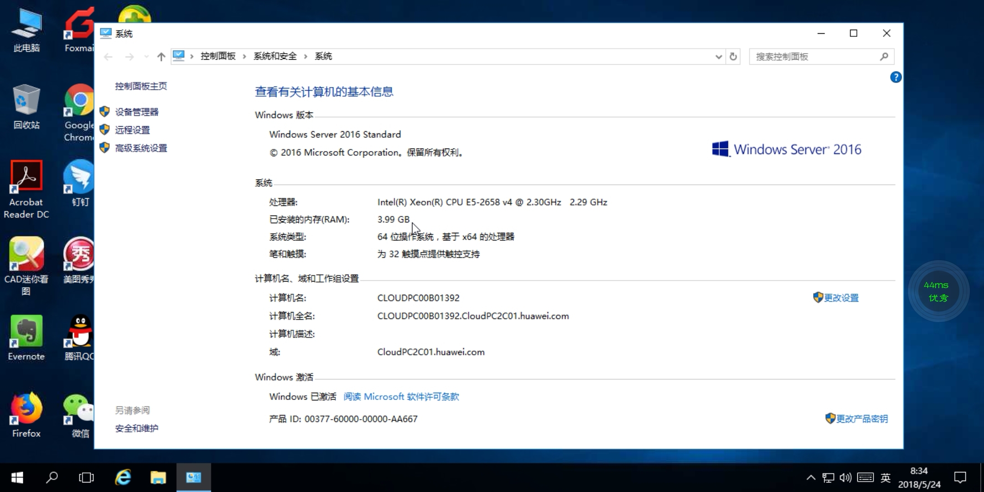The image size is (984, 492).
Task: Select Evernote desktop icon
Action: pyautogui.click(x=26, y=338)
